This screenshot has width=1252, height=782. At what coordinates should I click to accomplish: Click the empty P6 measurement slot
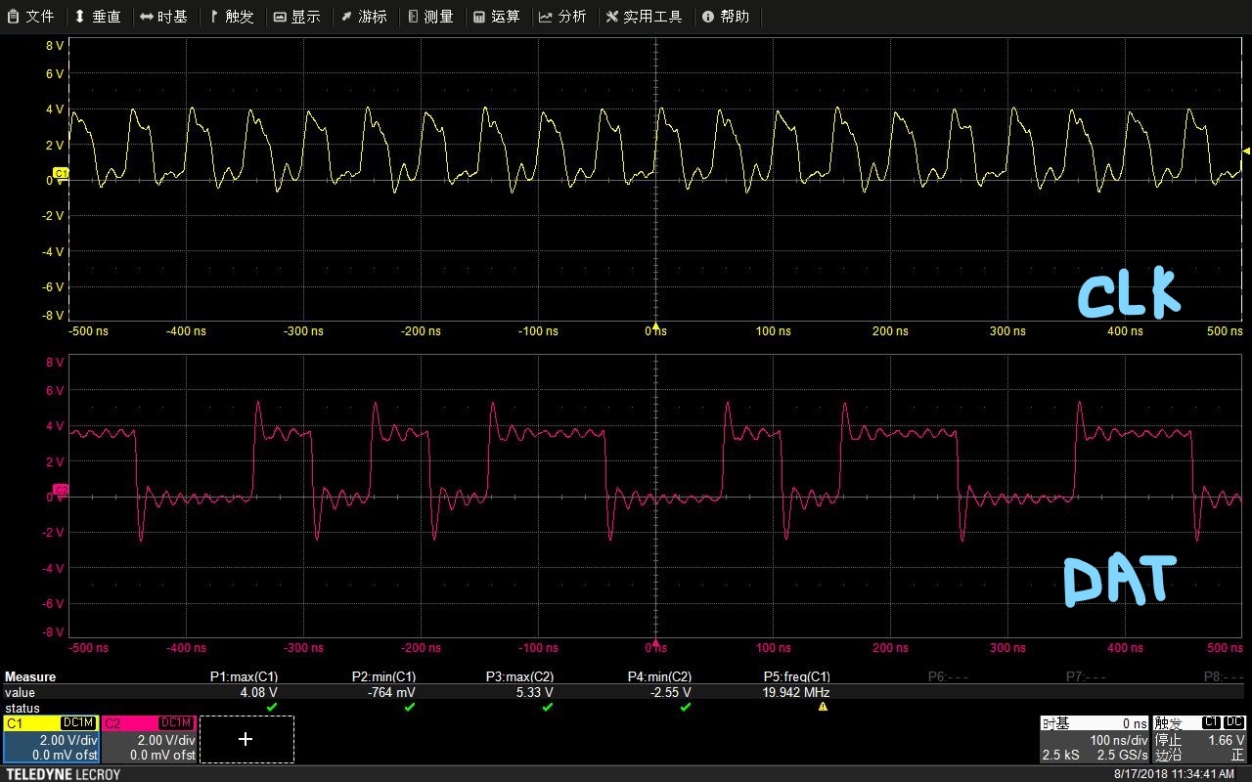pyautogui.click(x=948, y=676)
